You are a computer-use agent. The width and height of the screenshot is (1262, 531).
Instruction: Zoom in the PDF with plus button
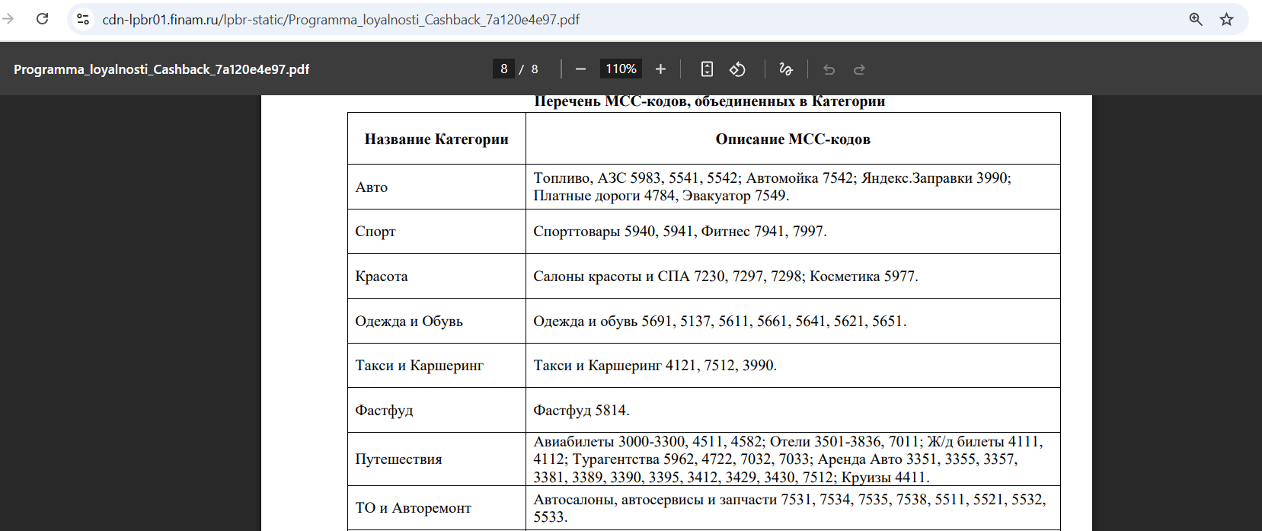click(x=660, y=69)
